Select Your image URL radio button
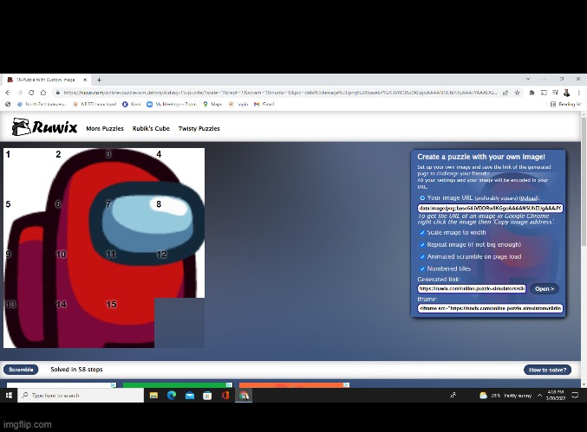The height and width of the screenshot is (432, 587). (x=422, y=197)
